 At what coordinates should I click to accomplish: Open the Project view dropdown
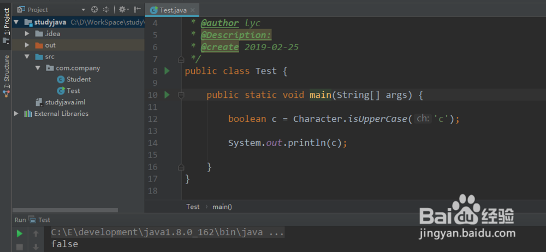tap(83, 10)
